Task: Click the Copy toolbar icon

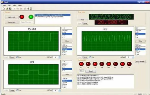Action: (x=18, y=9)
